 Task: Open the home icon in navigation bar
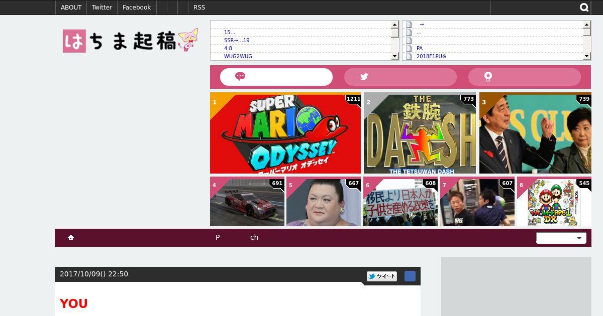point(71,237)
